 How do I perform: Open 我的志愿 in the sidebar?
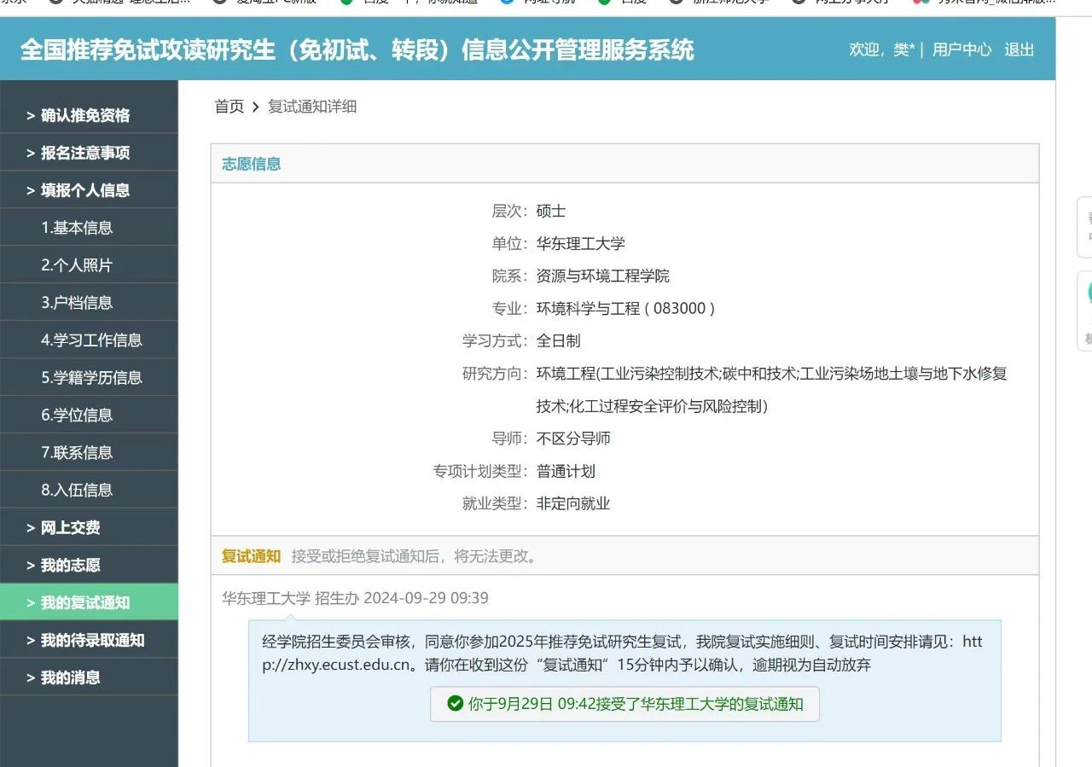(x=89, y=566)
